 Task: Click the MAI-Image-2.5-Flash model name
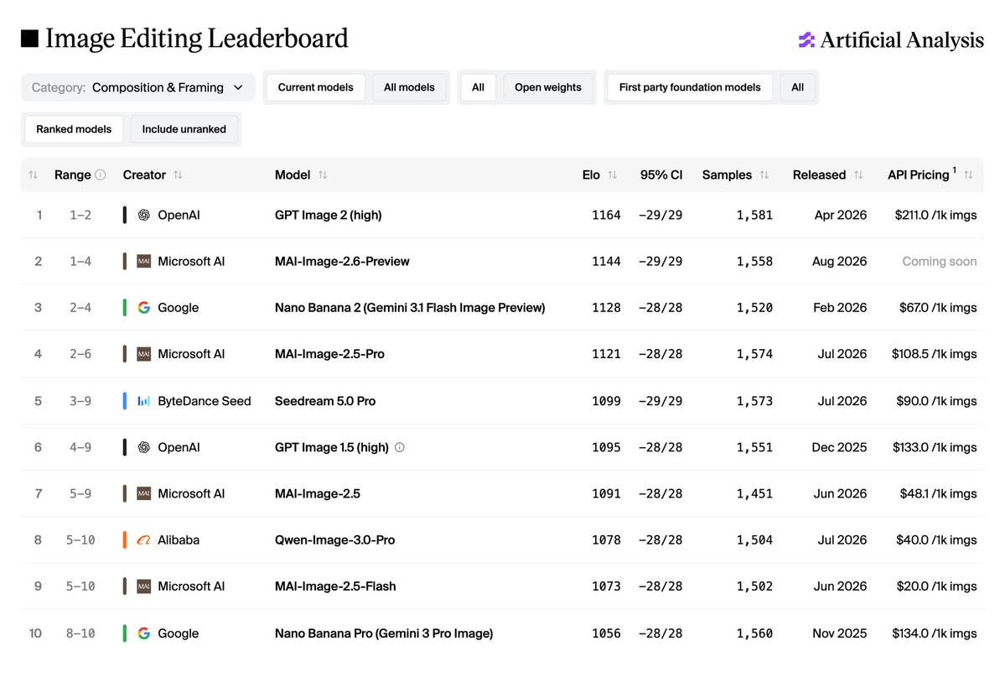coord(335,586)
